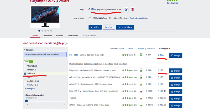This screenshot has width=210, height=109.
Task: Toggle the 'hebben' owned button
Action: (x=109, y=27)
